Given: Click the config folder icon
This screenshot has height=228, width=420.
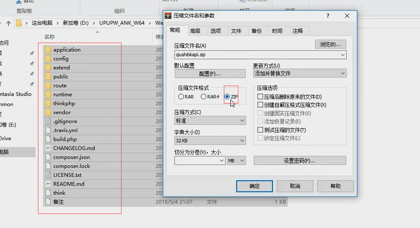Looking at the screenshot, I should 48,59.
